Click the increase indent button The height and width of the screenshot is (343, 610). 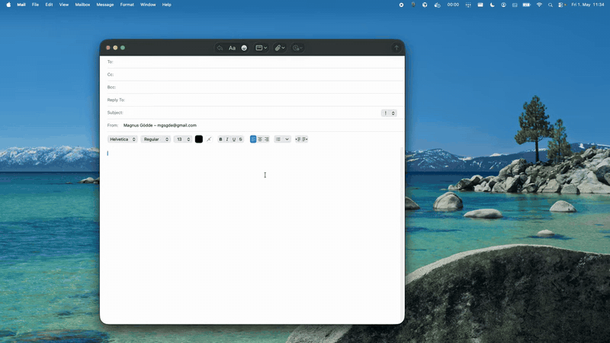(x=304, y=139)
